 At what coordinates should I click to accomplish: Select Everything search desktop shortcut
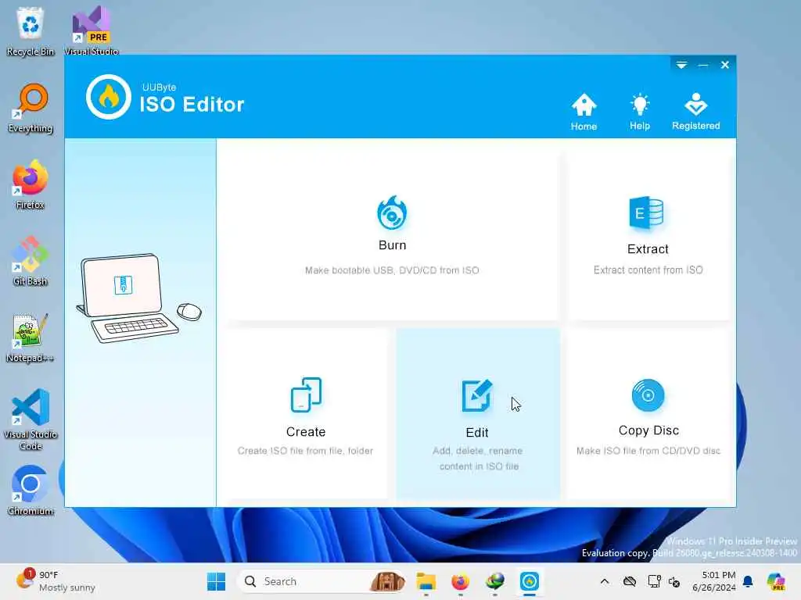31,108
